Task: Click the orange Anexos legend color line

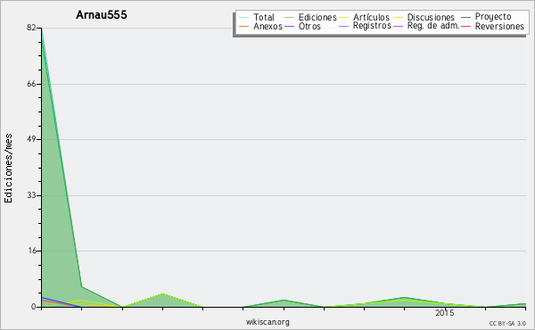Action: [x=243, y=26]
